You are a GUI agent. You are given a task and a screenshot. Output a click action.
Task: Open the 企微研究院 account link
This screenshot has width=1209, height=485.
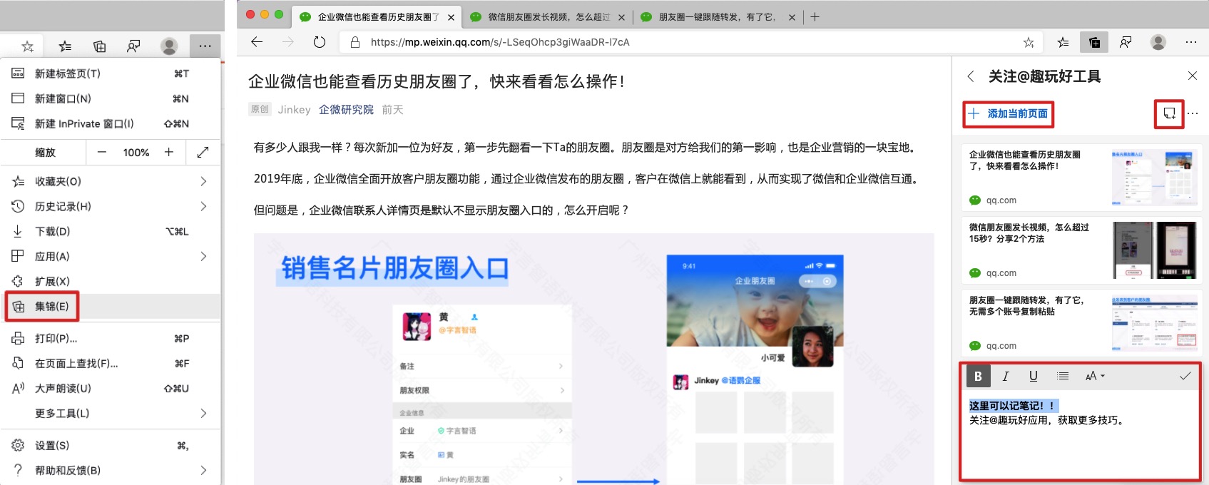346,109
